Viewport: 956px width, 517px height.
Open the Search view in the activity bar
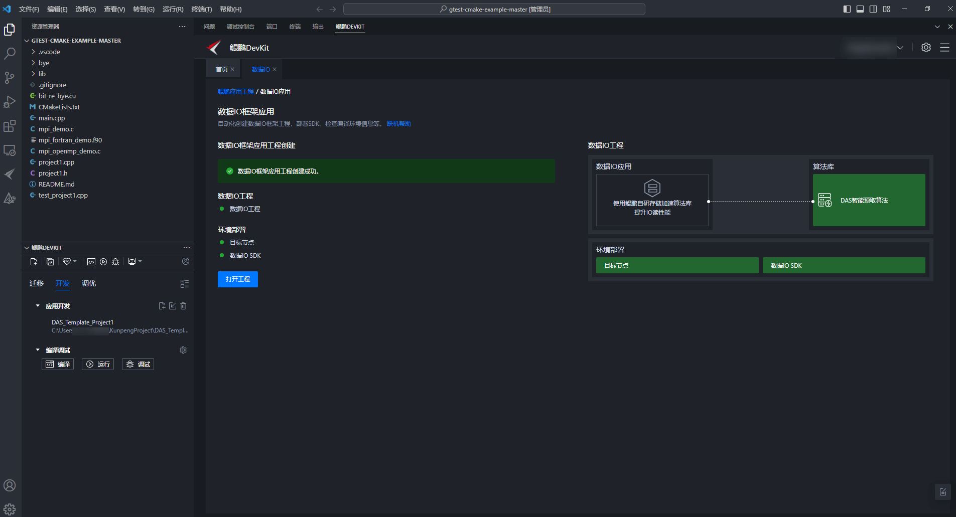tap(10, 54)
